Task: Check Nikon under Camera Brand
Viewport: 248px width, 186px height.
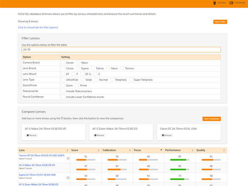Action: [x=78, y=62]
